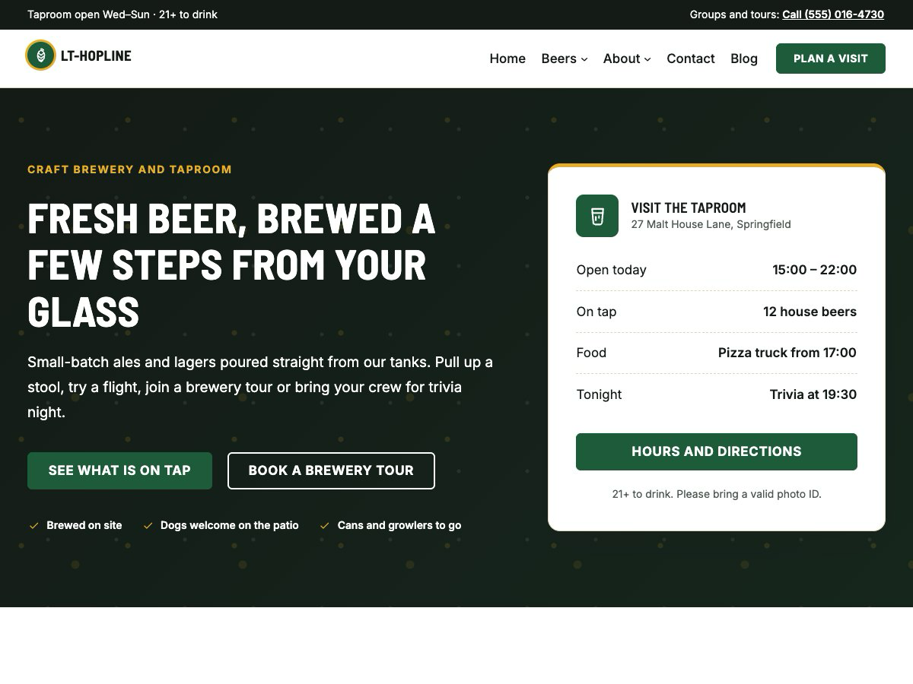Click the Groups and tours label
Viewport: 913px width, 684px height.
pyautogui.click(x=734, y=14)
